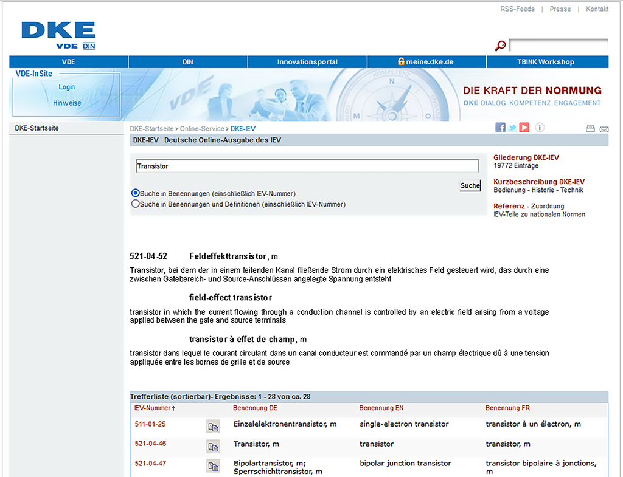Sort results by IEV-Nummer column header
This screenshot has height=477, width=623.
155,408
